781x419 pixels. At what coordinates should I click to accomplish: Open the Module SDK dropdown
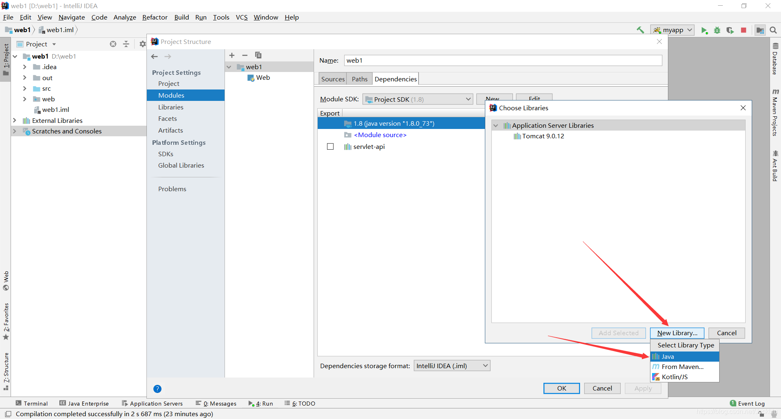pos(418,99)
